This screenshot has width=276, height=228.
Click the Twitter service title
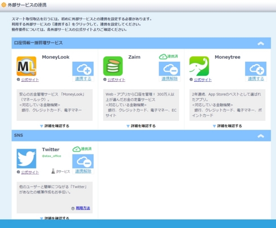tap(51, 150)
